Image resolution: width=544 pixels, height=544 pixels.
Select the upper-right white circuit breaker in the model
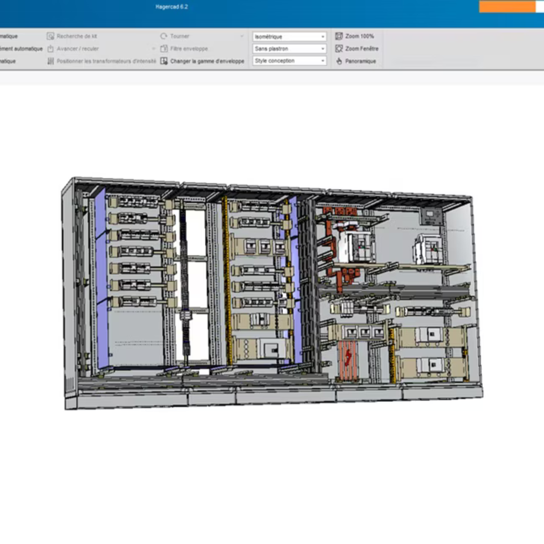click(x=429, y=249)
